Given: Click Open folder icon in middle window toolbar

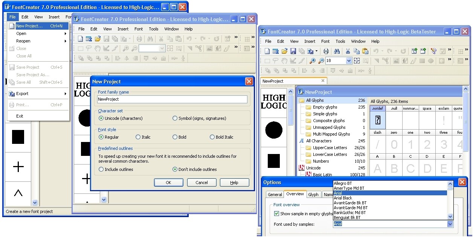Looking at the screenshot, I should point(98,39).
